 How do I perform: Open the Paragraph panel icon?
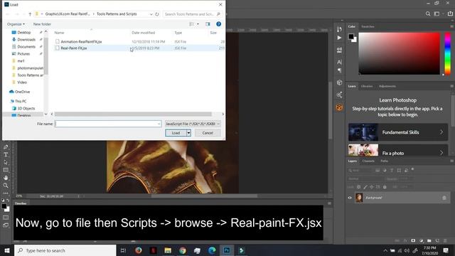pos(339,70)
